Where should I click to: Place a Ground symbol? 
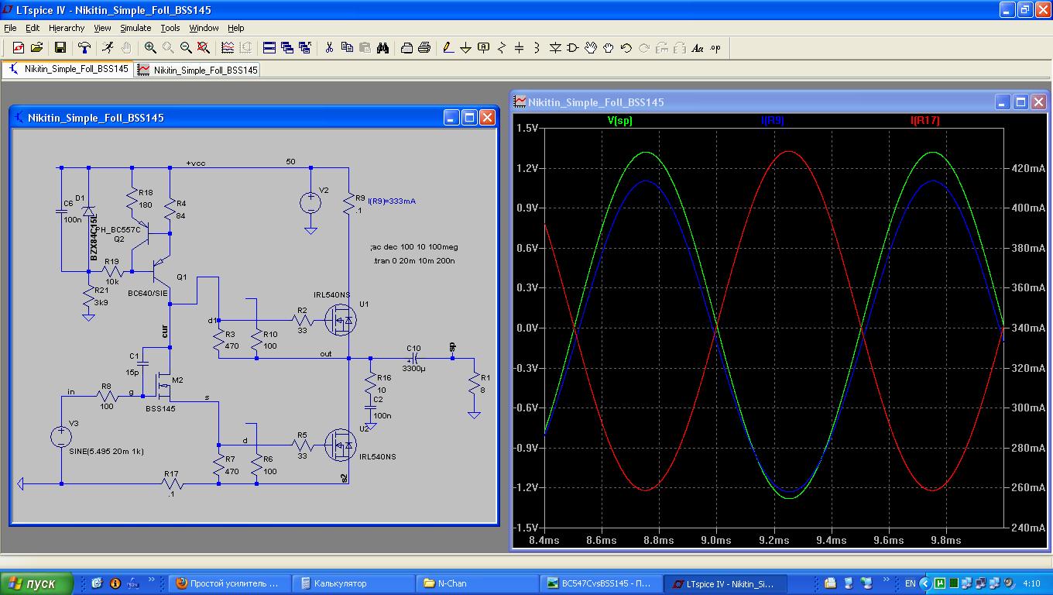pyautogui.click(x=466, y=48)
